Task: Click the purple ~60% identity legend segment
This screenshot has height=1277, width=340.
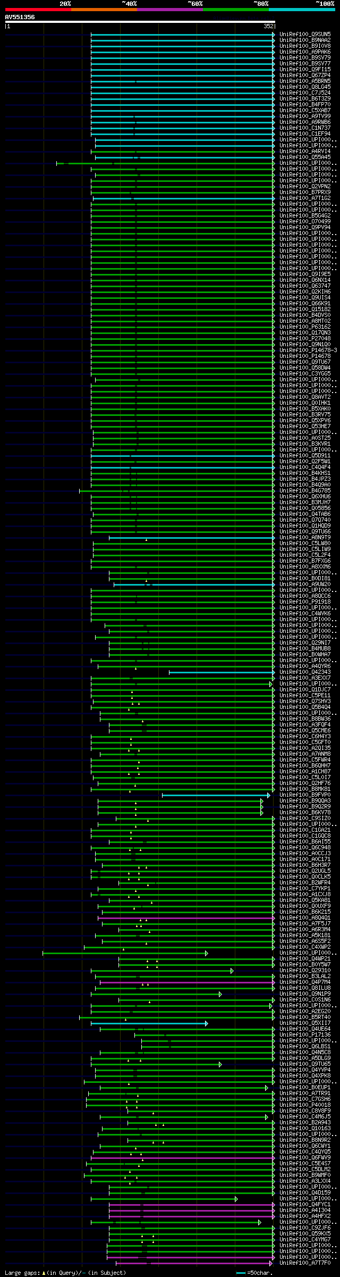Action: point(170,10)
